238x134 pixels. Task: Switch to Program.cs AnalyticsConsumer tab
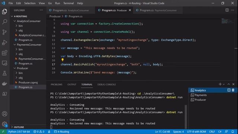(x=71, y=10)
